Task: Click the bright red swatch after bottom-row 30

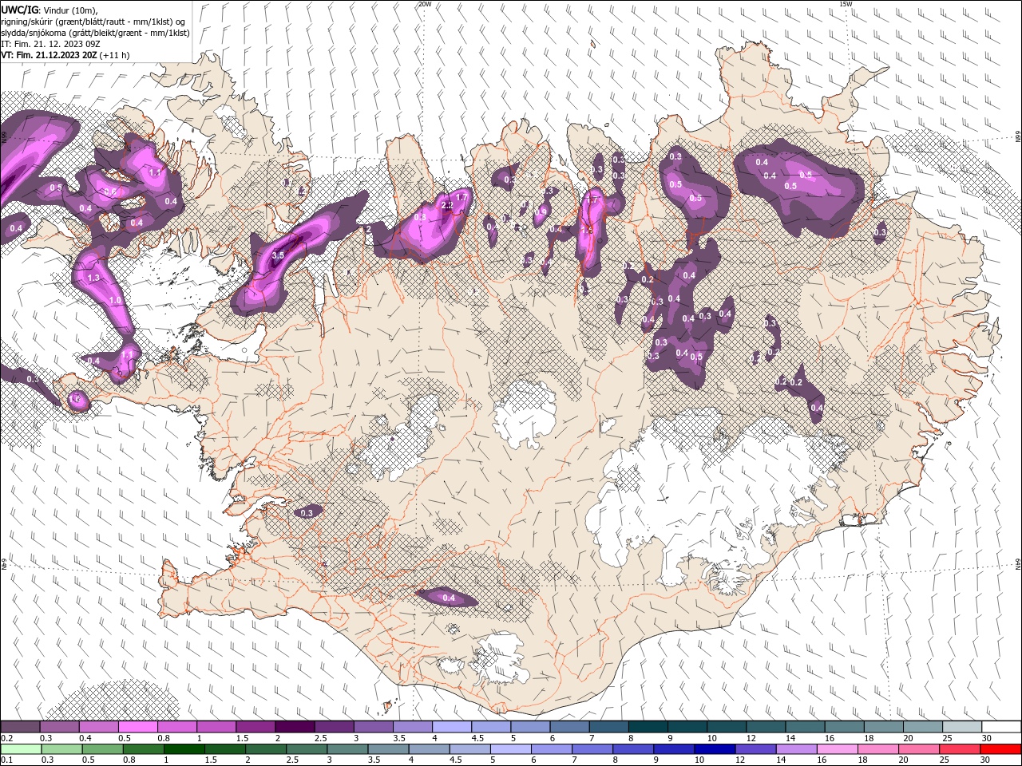Action: pos(1000,749)
